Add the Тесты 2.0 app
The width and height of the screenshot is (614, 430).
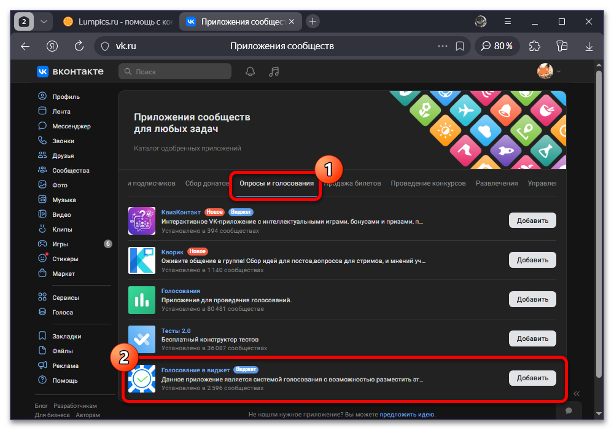532,338
